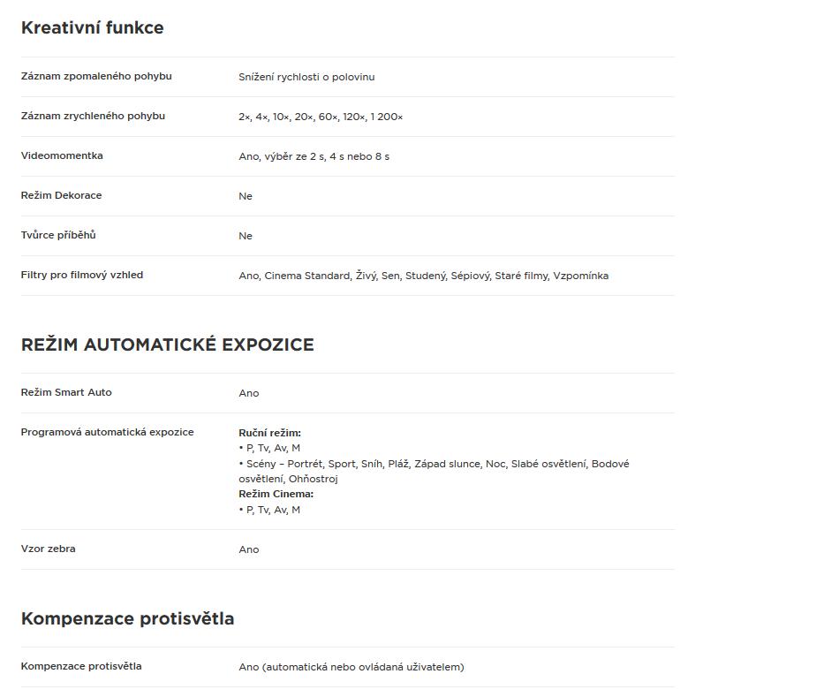
Task: Click the bold Režim Cinema text
Action: click(x=276, y=494)
